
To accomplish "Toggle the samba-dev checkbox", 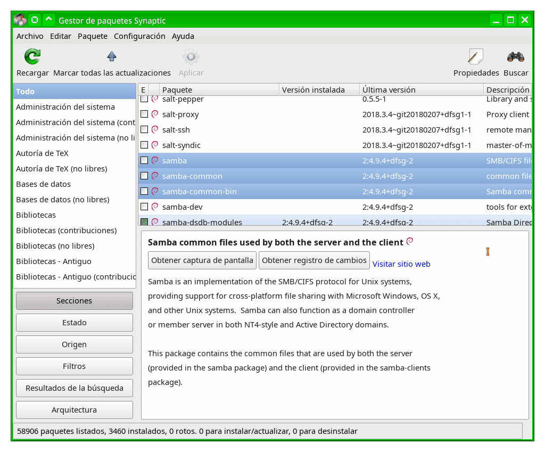I will (144, 207).
